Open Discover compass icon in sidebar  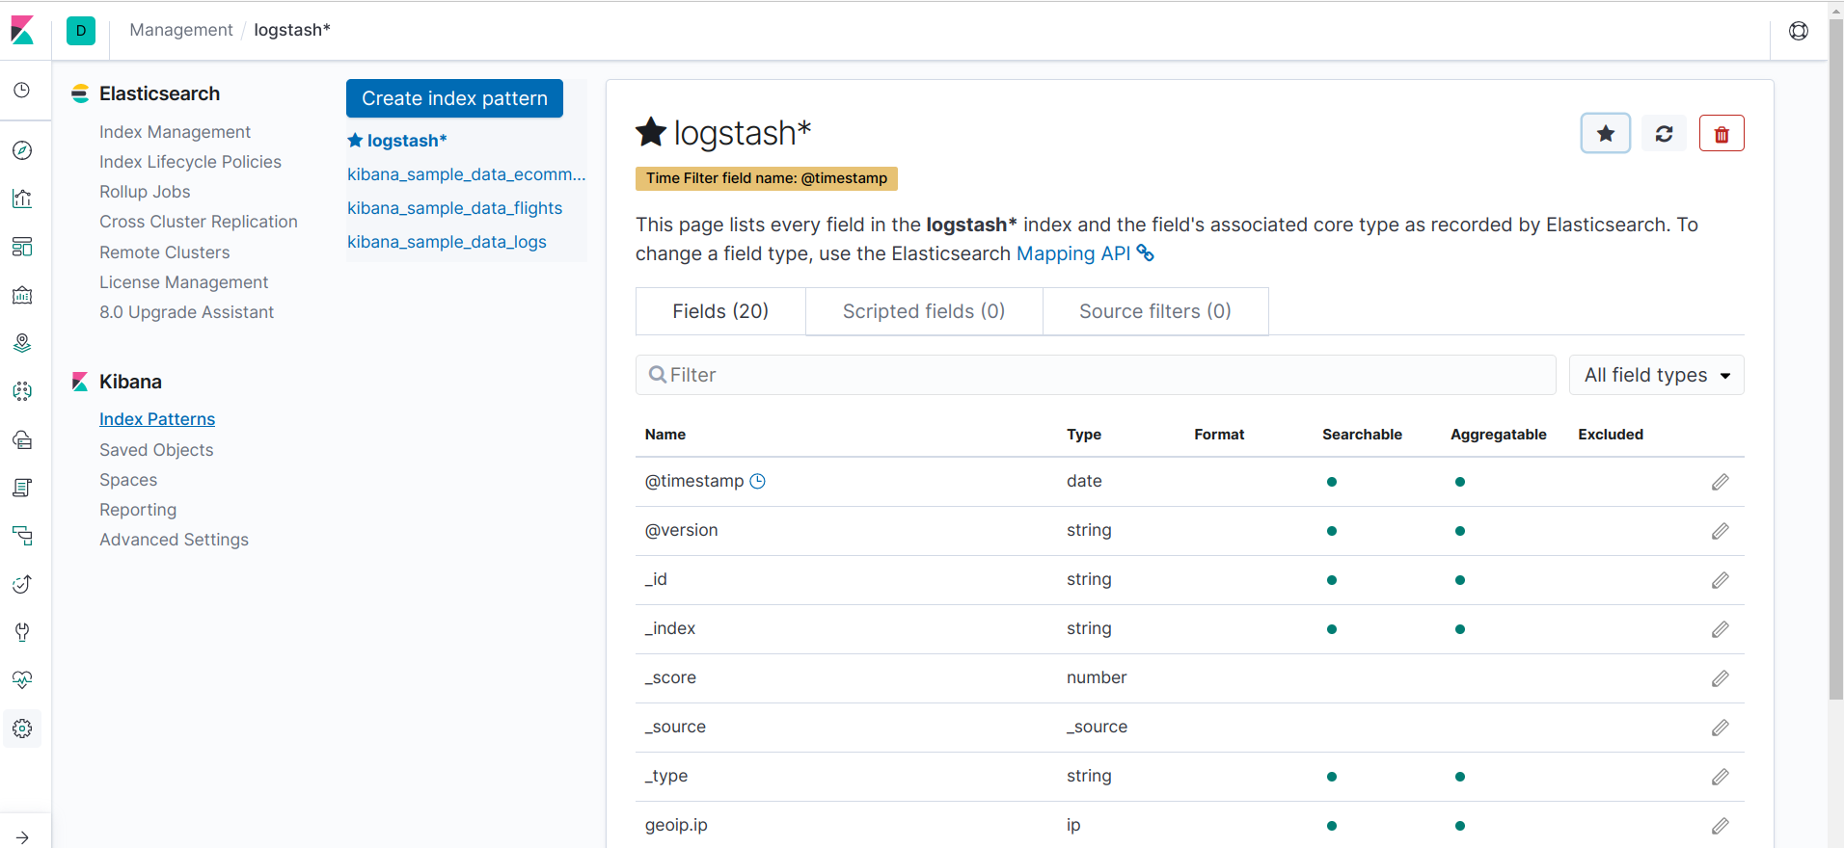pos(22,150)
